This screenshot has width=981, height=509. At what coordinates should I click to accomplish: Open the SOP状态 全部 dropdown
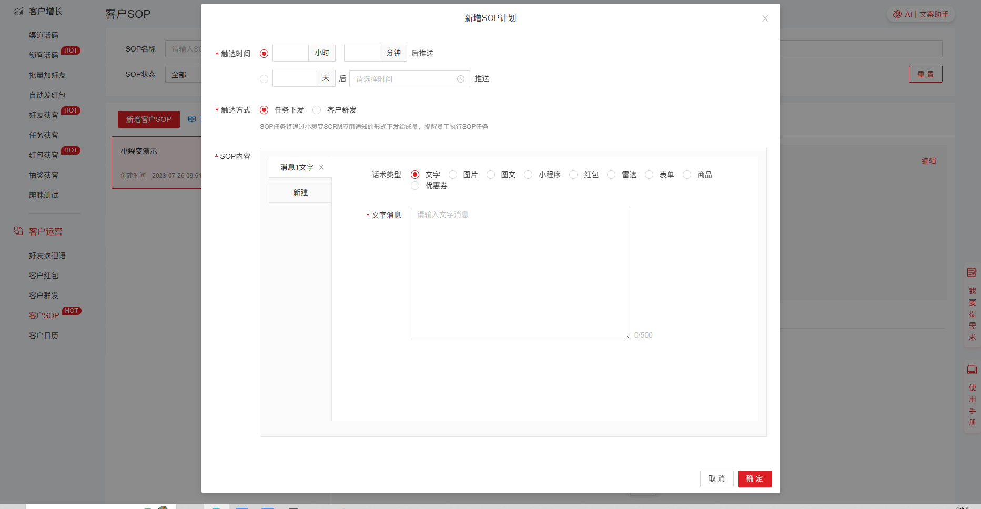184,75
